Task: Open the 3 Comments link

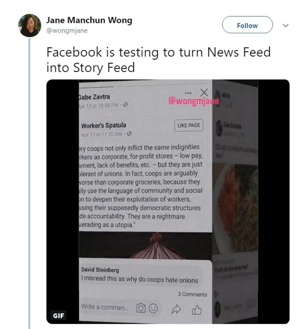Action: tap(192, 294)
